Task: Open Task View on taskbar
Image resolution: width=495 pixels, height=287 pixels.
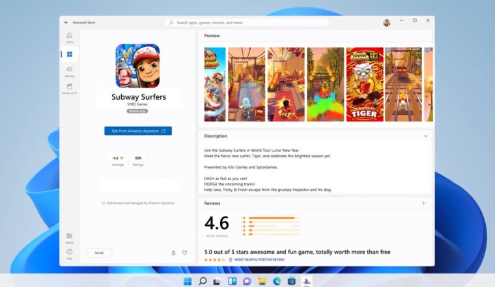Action: coord(217,281)
